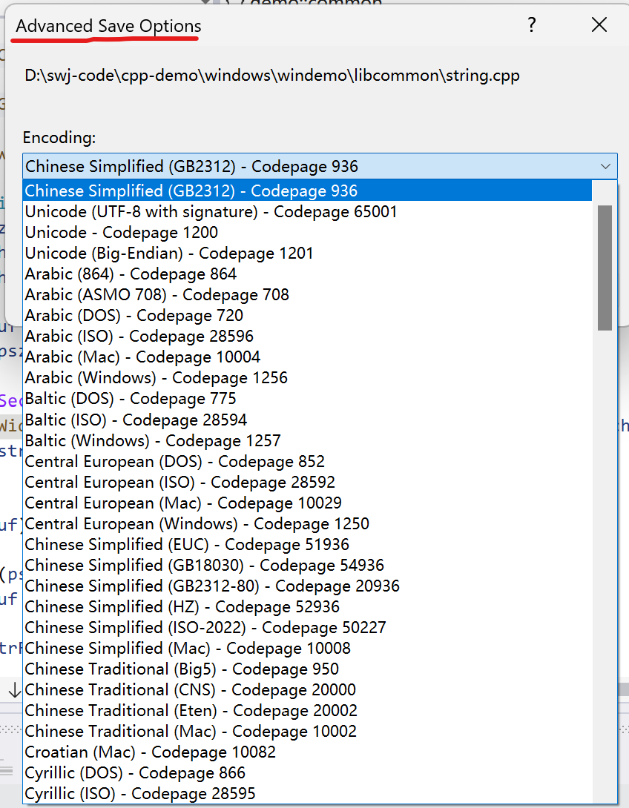Click the help question mark icon
This screenshot has height=808, width=629.
532,25
